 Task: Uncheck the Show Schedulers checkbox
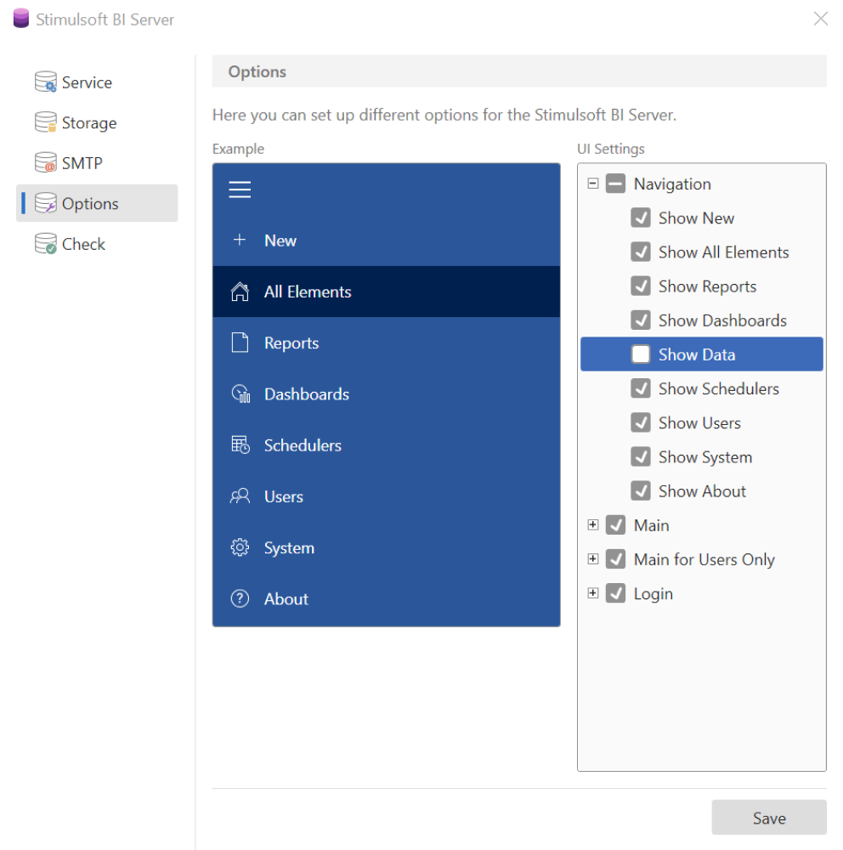[x=640, y=388]
